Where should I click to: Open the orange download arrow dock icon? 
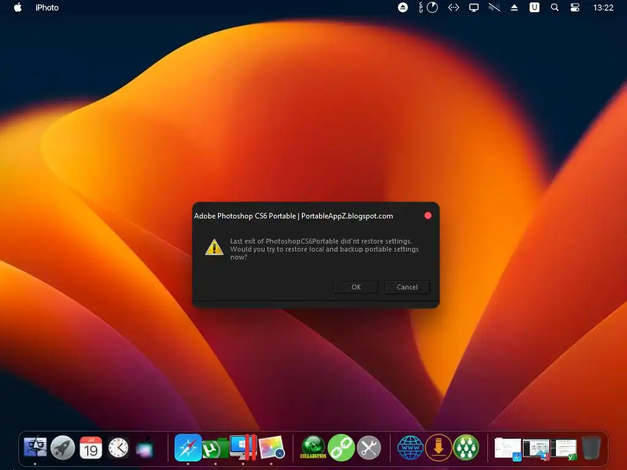pyautogui.click(x=438, y=447)
